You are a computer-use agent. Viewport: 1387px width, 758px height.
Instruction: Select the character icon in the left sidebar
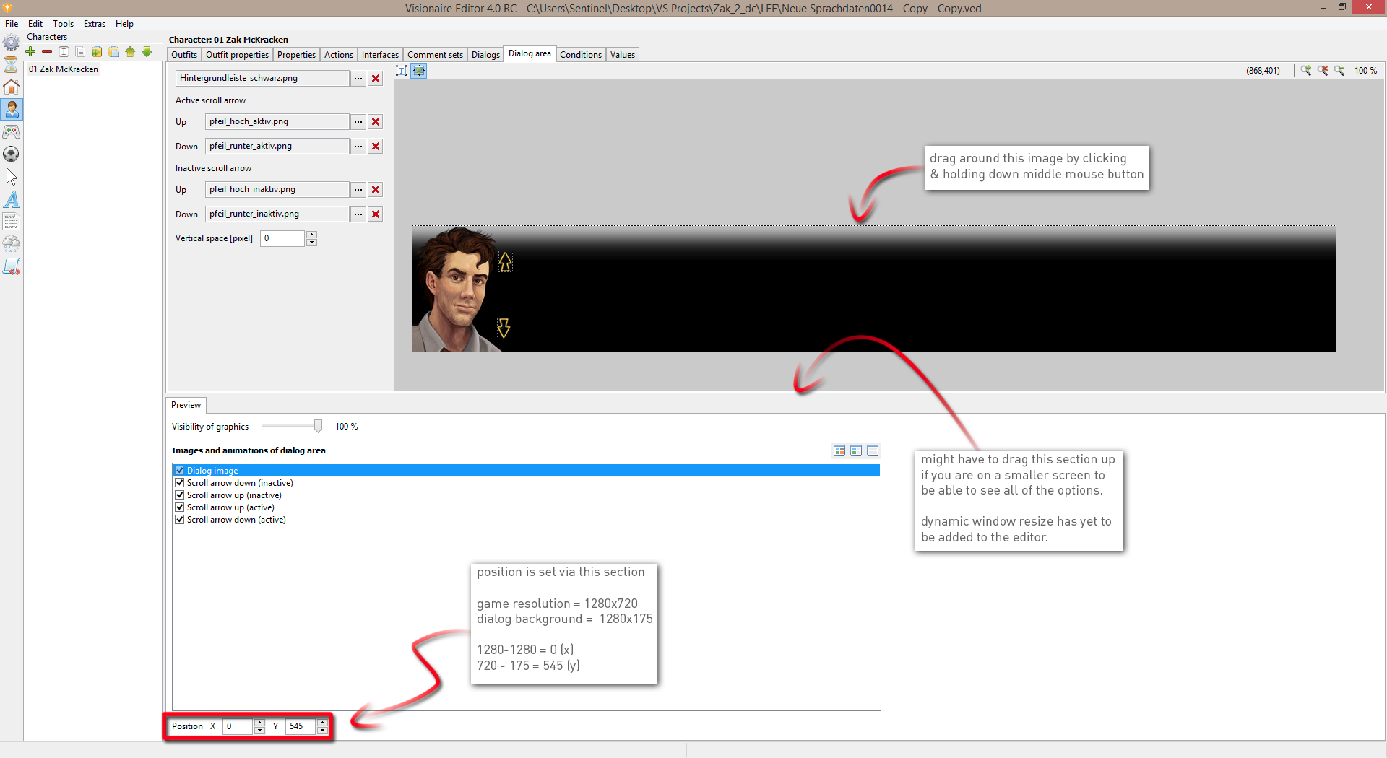(12, 110)
